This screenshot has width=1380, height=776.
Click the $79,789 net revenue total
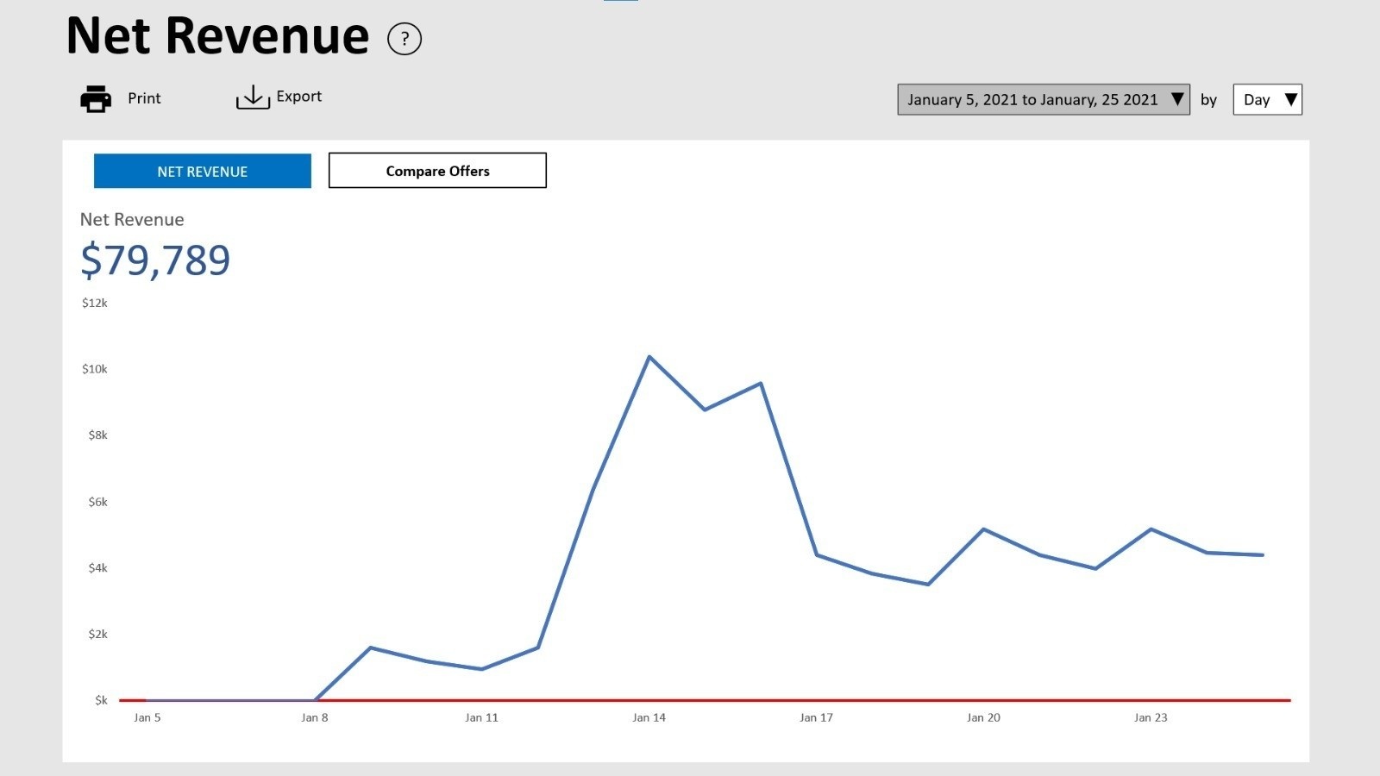coord(155,260)
